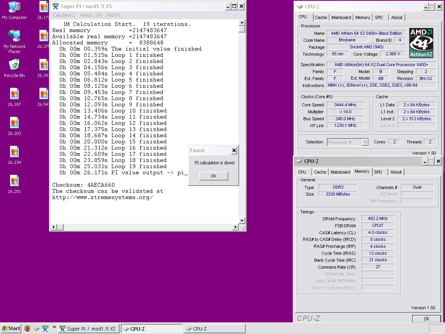Open the Windows Start menu
The height and width of the screenshot is (334, 445).
pos(11,329)
